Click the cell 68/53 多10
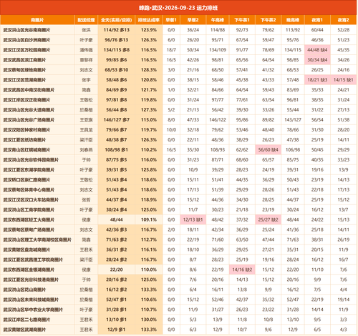This screenshot has width=358, height=336. pyautogui.click(x=117, y=70)
